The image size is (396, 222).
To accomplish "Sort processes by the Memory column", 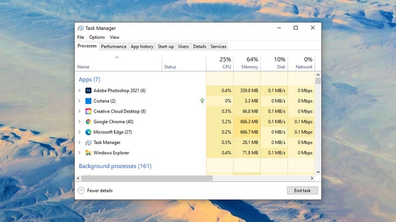I will pyautogui.click(x=249, y=63).
